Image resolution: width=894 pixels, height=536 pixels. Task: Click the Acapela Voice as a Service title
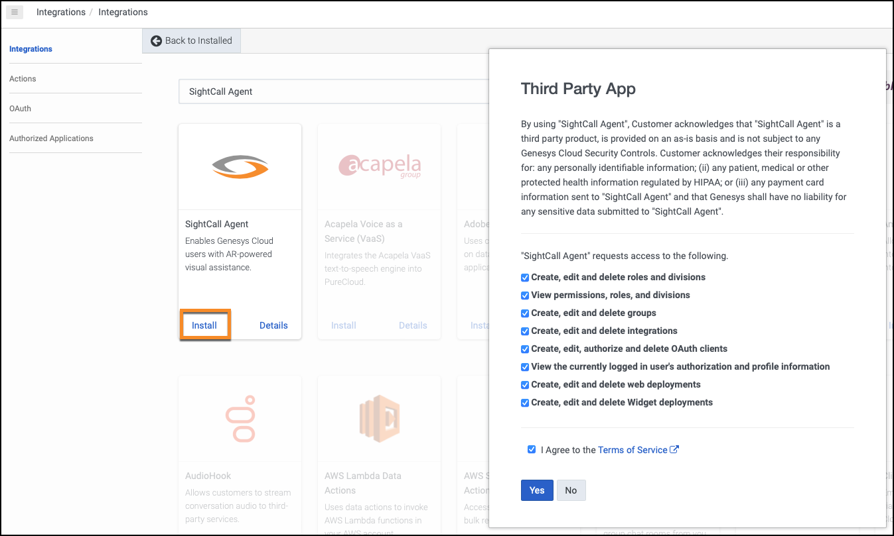coord(364,231)
